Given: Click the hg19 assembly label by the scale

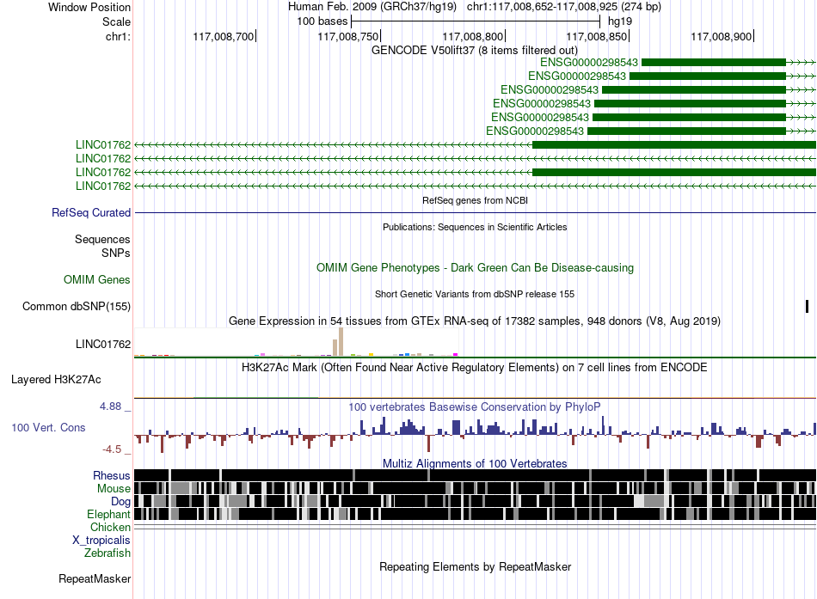Looking at the screenshot, I should 620,21.
